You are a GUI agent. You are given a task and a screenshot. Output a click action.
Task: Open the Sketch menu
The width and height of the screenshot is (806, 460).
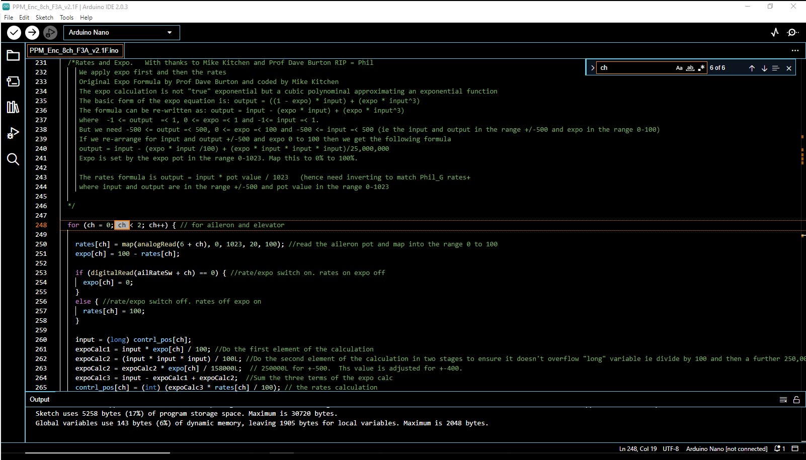(44, 17)
